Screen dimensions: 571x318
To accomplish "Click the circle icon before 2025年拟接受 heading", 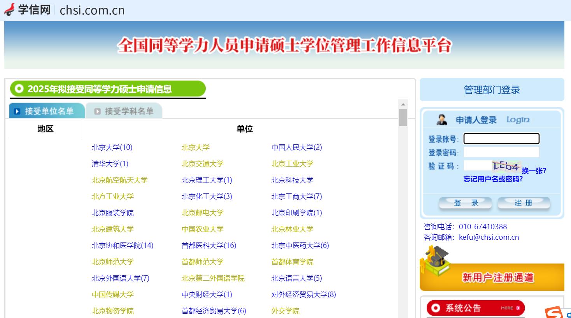I will [x=19, y=89].
